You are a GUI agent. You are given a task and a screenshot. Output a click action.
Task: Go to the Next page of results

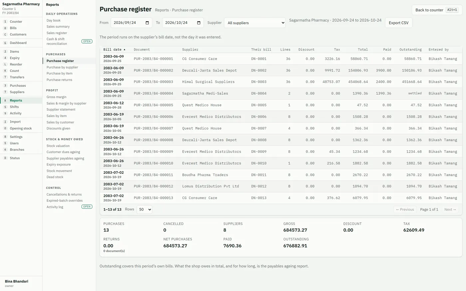point(450,210)
